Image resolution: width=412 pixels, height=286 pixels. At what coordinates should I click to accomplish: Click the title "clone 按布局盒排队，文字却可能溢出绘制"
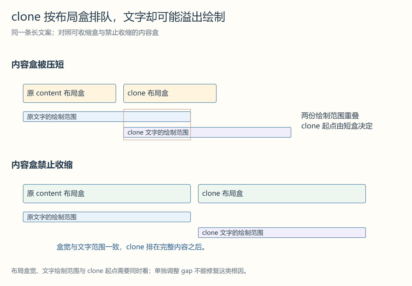click(x=118, y=17)
